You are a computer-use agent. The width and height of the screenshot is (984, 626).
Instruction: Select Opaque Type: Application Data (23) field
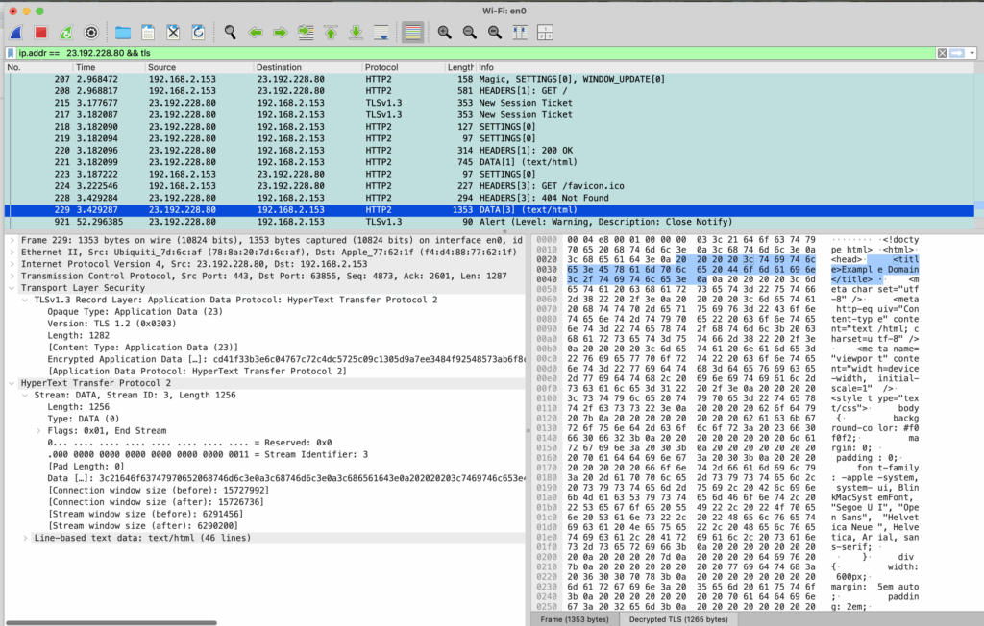click(135, 312)
